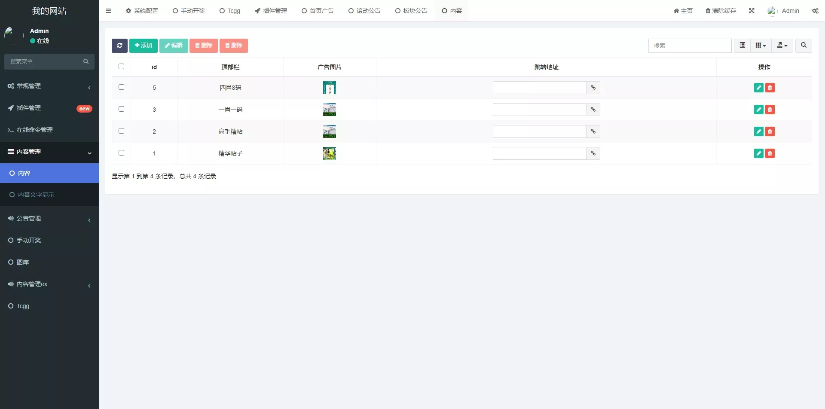Switch to the 首页广告 tab
Image resolution: width=825 pixels, height=409 pixels.
tap(318, 11)
